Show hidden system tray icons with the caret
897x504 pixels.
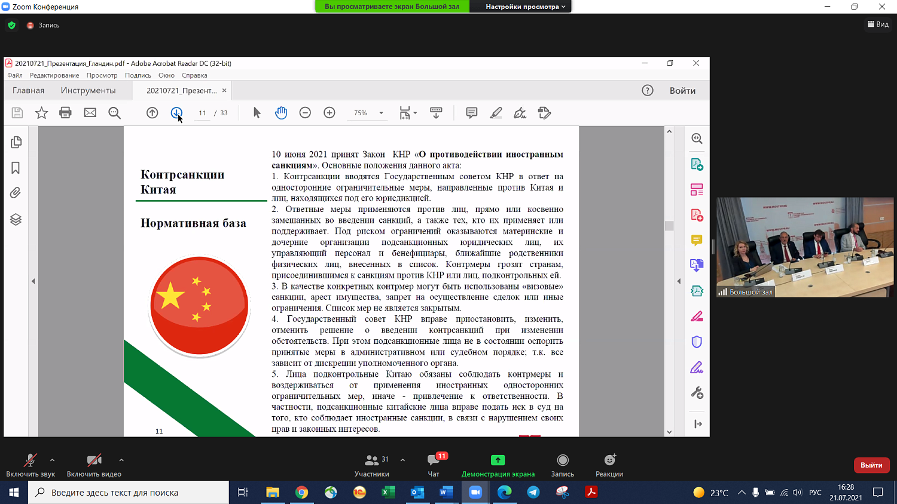click(742, 493)
